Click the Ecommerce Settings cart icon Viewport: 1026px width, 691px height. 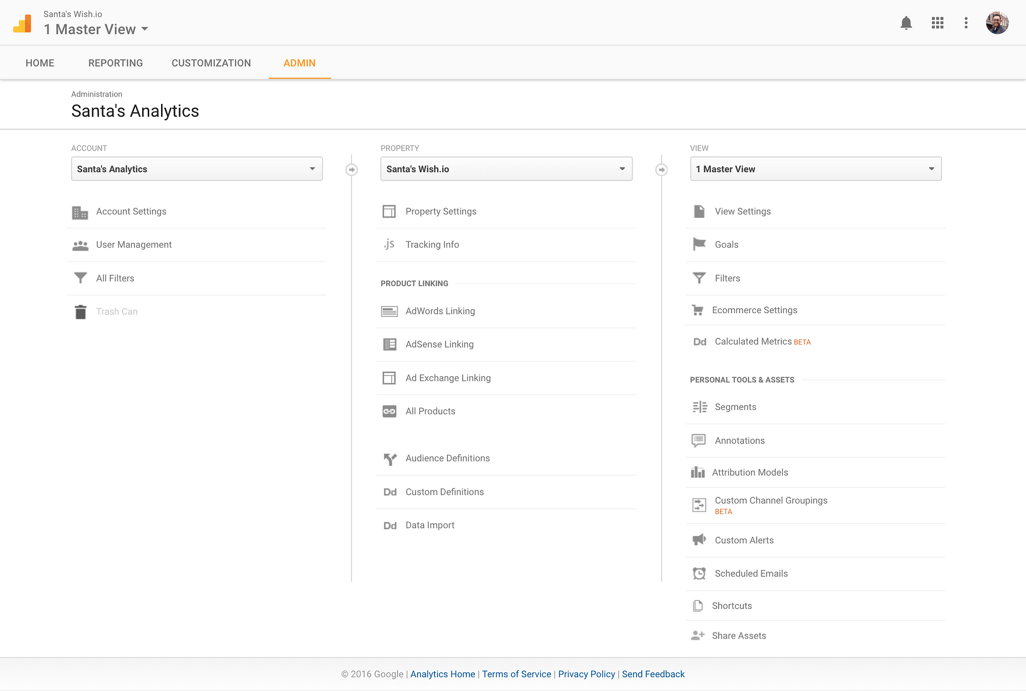tap(699, 310)
